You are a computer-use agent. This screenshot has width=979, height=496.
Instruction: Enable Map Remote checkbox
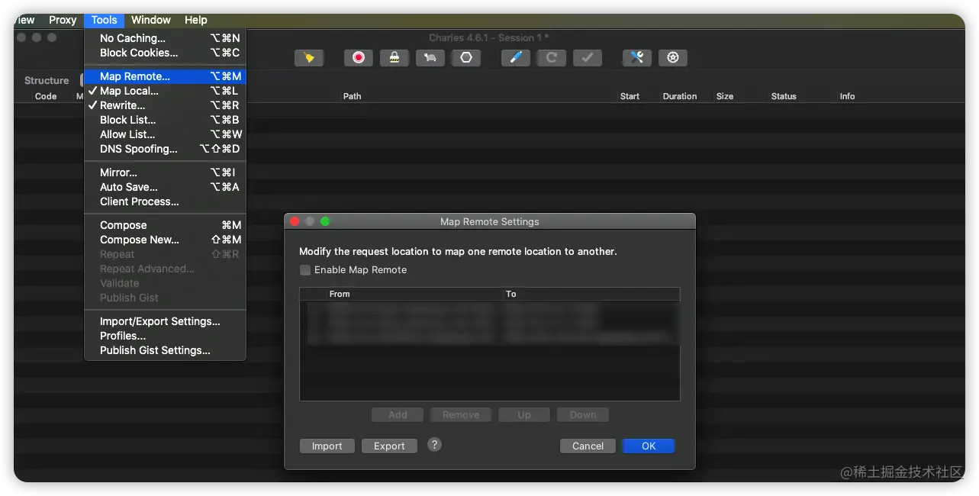(305, 270)
